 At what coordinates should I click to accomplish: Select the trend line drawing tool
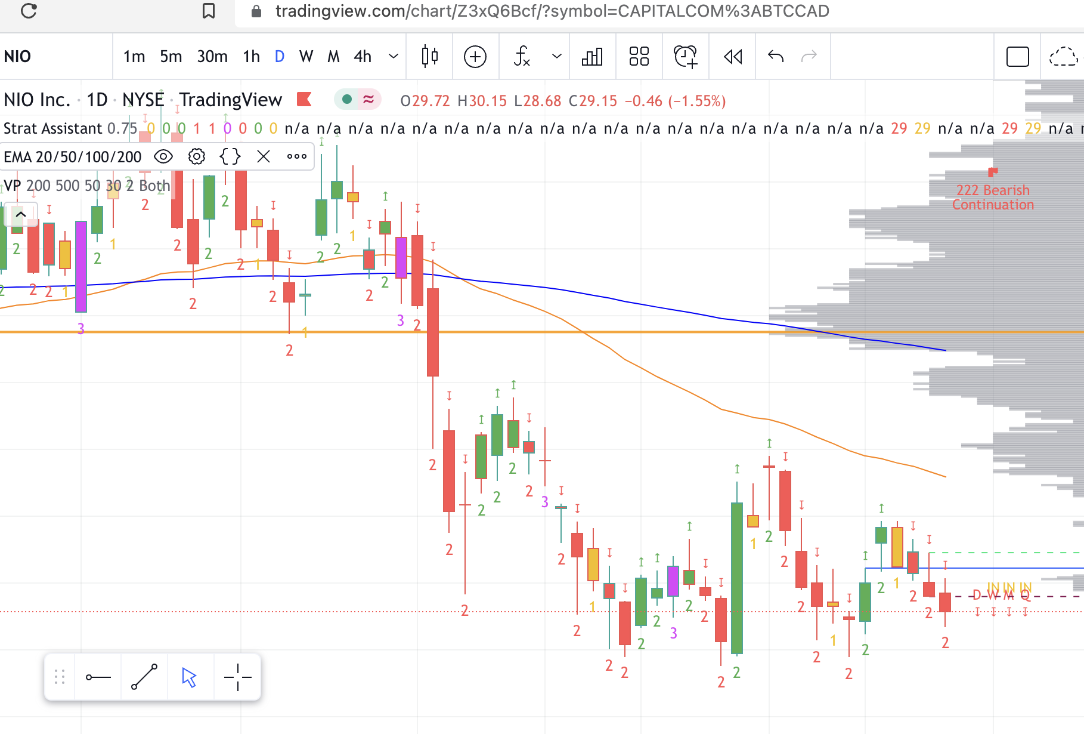(x=144, y=677)
